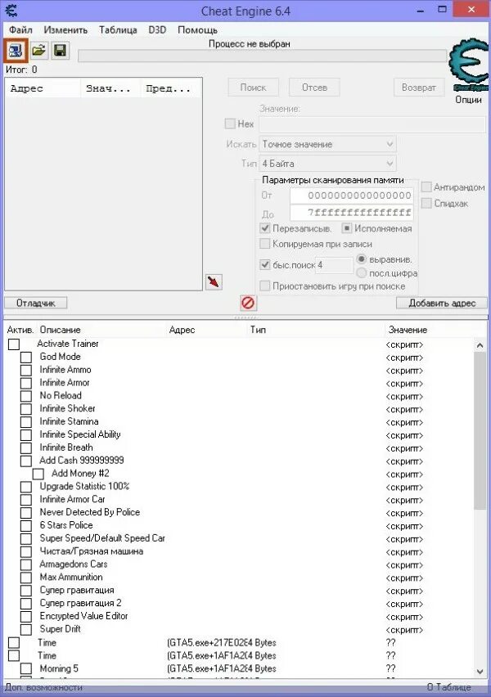Open the D3D menu
The width and height of the screenshot is (491, 697).
click(157, 29)
